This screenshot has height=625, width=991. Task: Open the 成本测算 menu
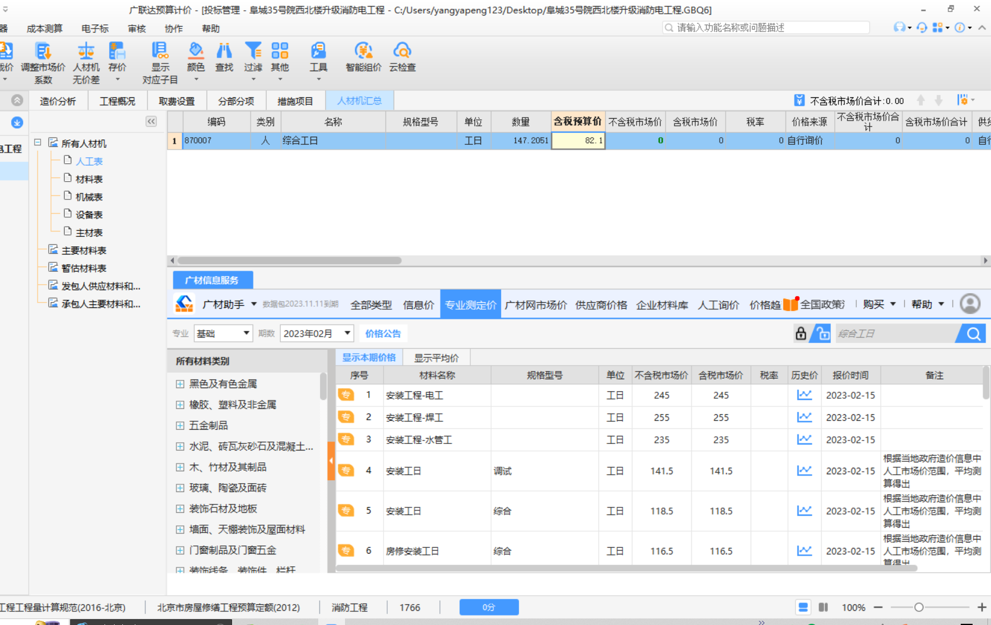pos(45,28)
